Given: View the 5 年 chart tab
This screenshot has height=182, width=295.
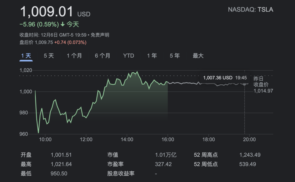Looking at the screenshot, I should pyautogui.click(x=175, y=56).
